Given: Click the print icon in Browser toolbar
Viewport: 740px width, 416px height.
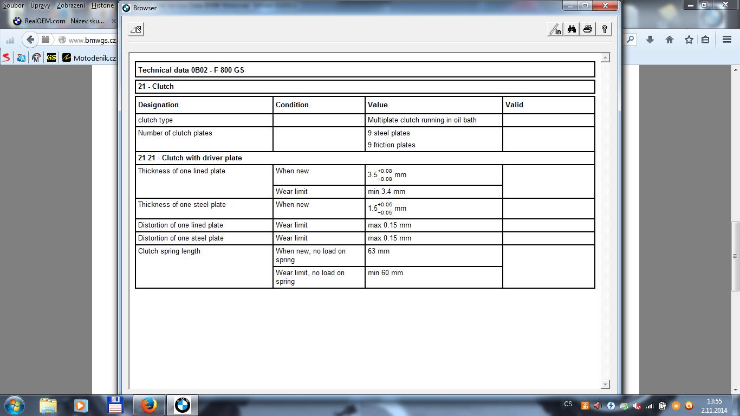Looking at the screenshot, I should pos(588,29).
